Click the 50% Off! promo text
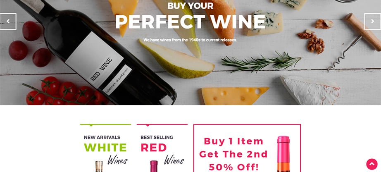Viewport: 381px width, 172px height. click(x=233, y=167)
